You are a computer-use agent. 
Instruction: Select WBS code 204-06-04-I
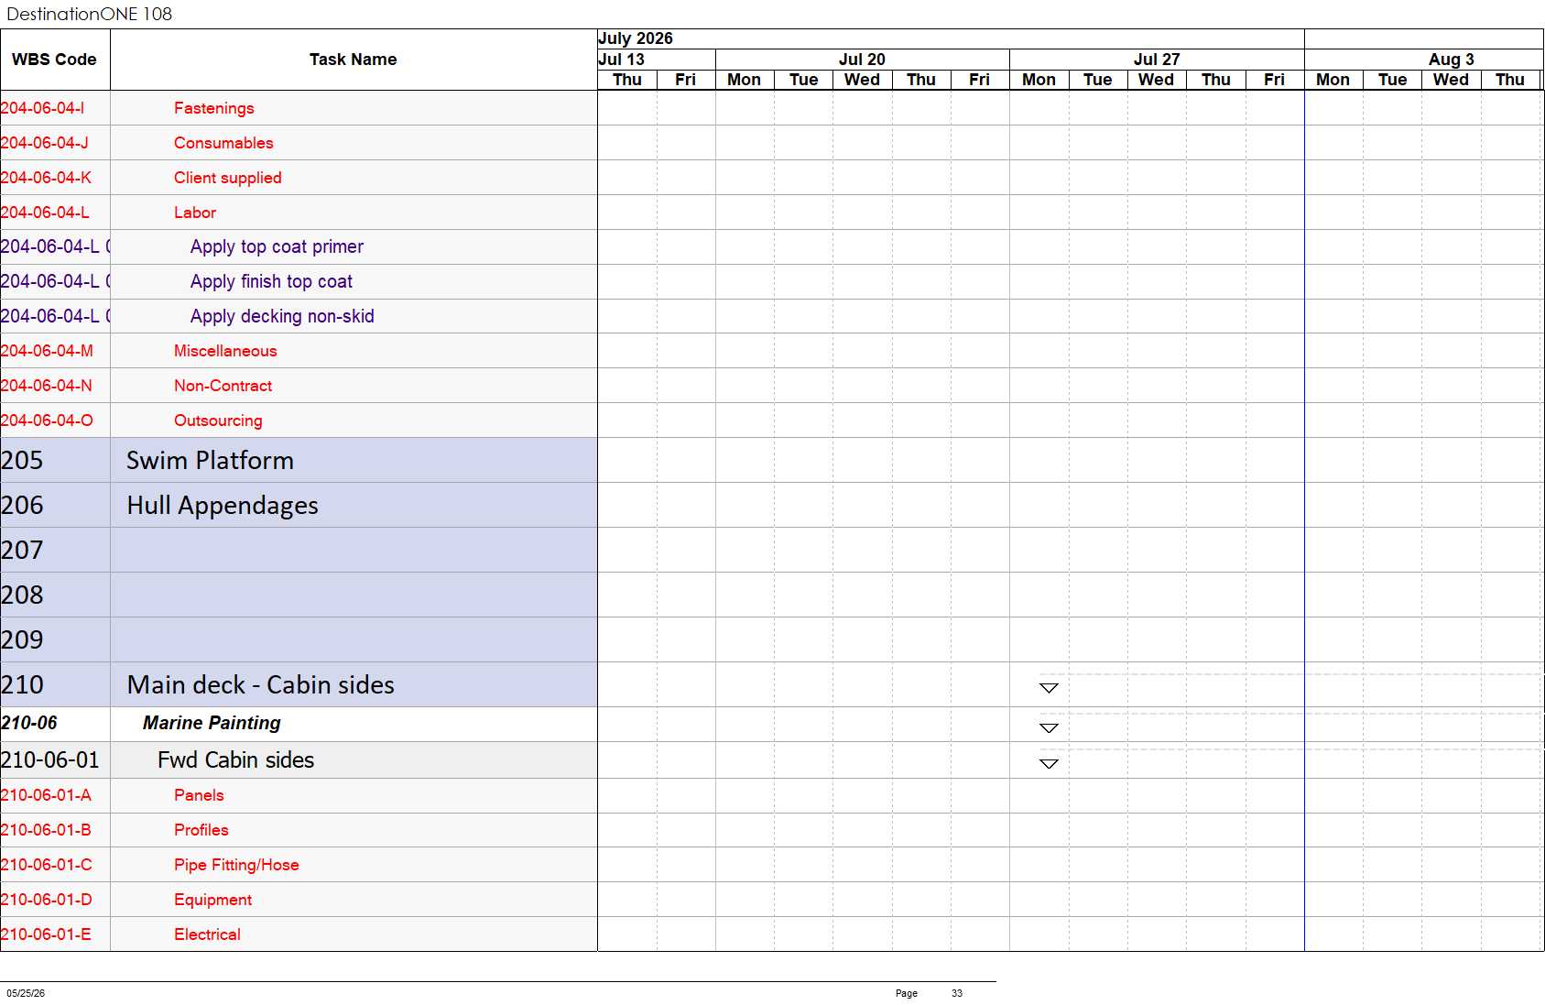coord(42,108)
